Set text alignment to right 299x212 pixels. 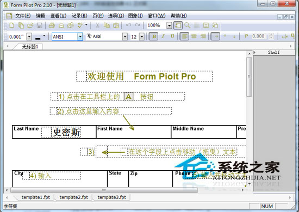pos(203,36)
